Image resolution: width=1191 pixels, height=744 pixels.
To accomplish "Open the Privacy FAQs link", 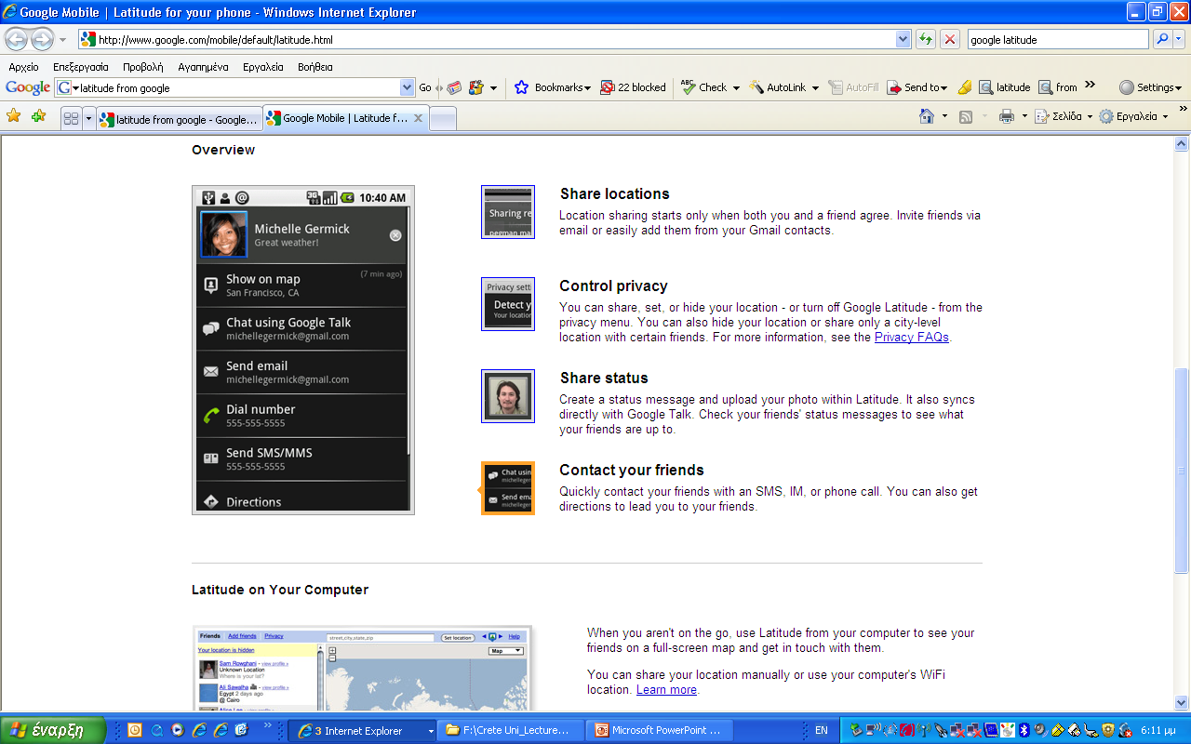I will tap(912, 337).
